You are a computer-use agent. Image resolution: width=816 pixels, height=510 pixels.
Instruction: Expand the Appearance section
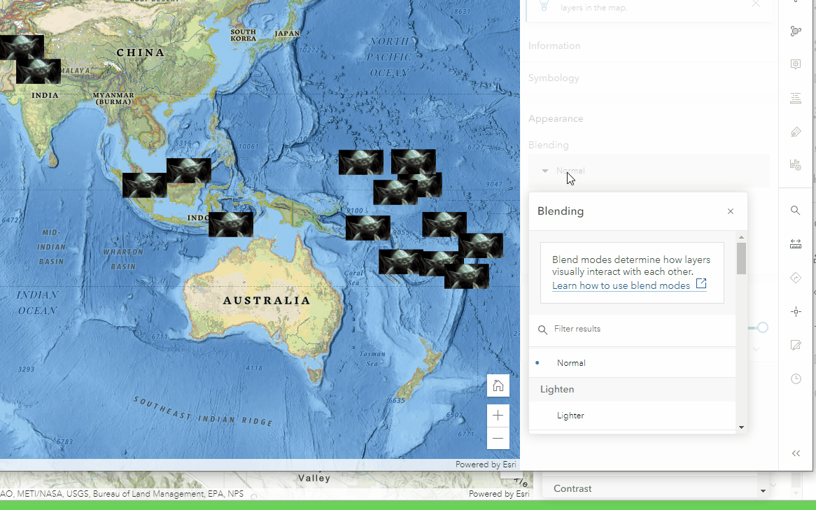(556, 119)
